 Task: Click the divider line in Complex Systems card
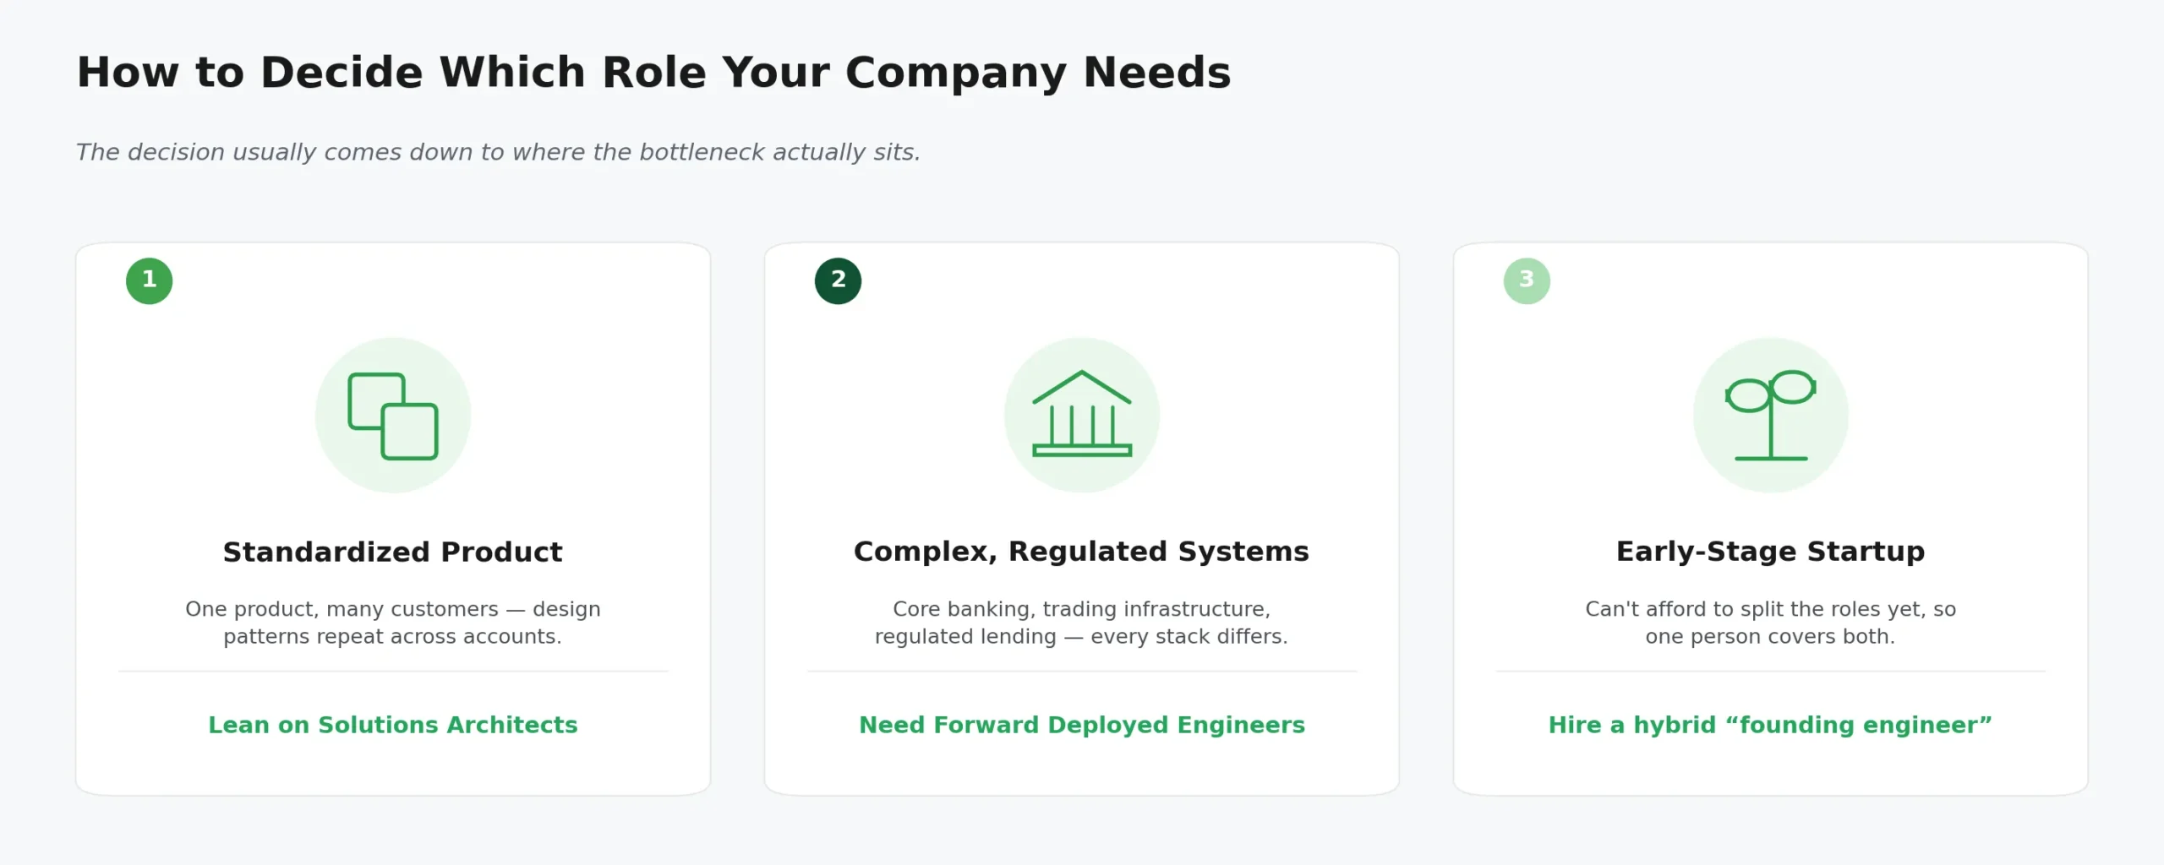coord(1082,672)
